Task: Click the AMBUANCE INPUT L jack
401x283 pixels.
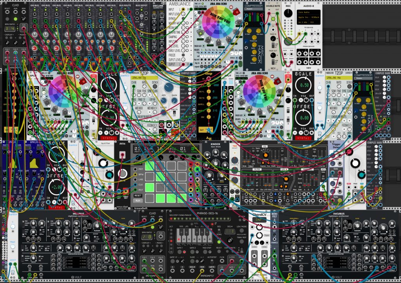Action: pos(183,9)
